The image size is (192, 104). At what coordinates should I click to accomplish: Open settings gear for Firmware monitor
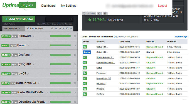point(75,36)
